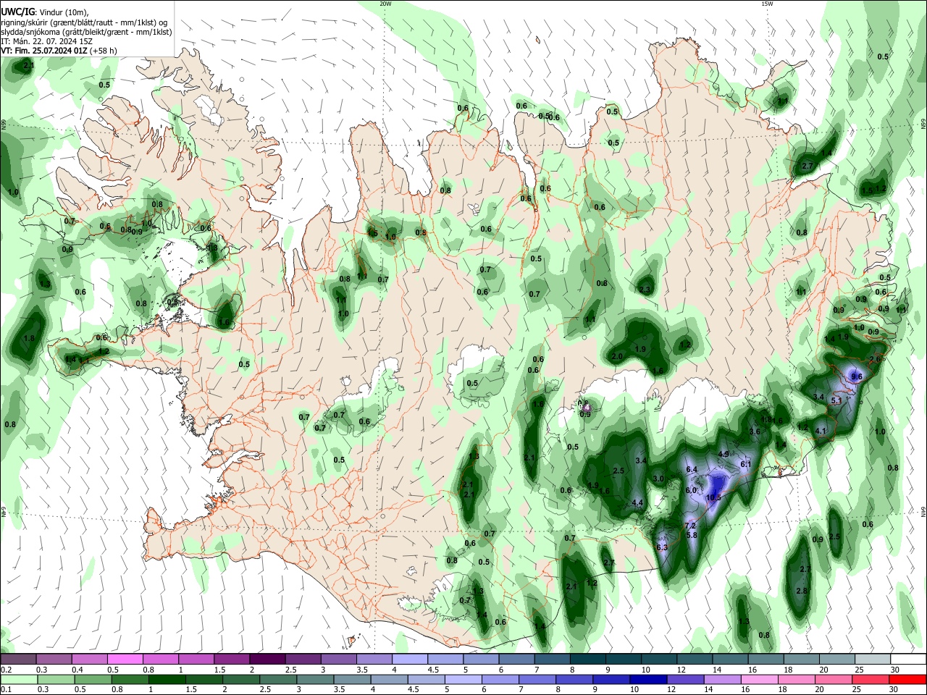Click the 4.9 precipitation value on the map
This screenshot has height=695, width=927.
click(723, 454)
